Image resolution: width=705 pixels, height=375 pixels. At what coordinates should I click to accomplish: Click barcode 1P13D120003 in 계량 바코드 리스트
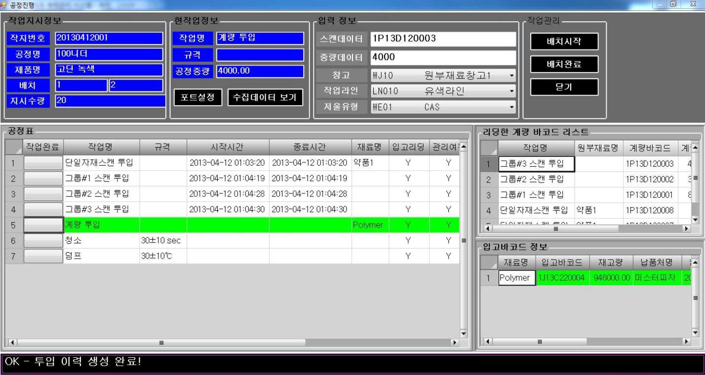point(649,164)
